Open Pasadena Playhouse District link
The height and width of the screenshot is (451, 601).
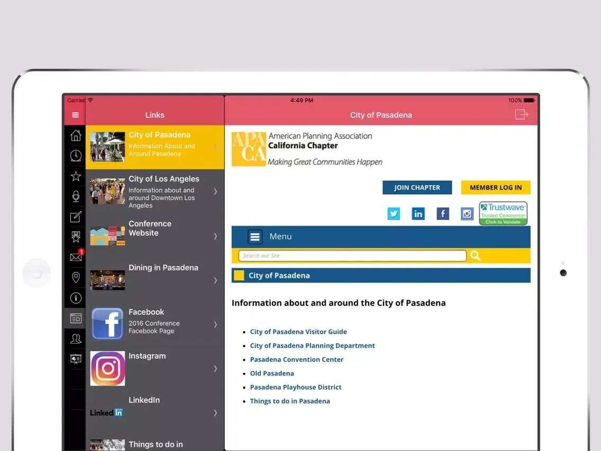point(296,387)
